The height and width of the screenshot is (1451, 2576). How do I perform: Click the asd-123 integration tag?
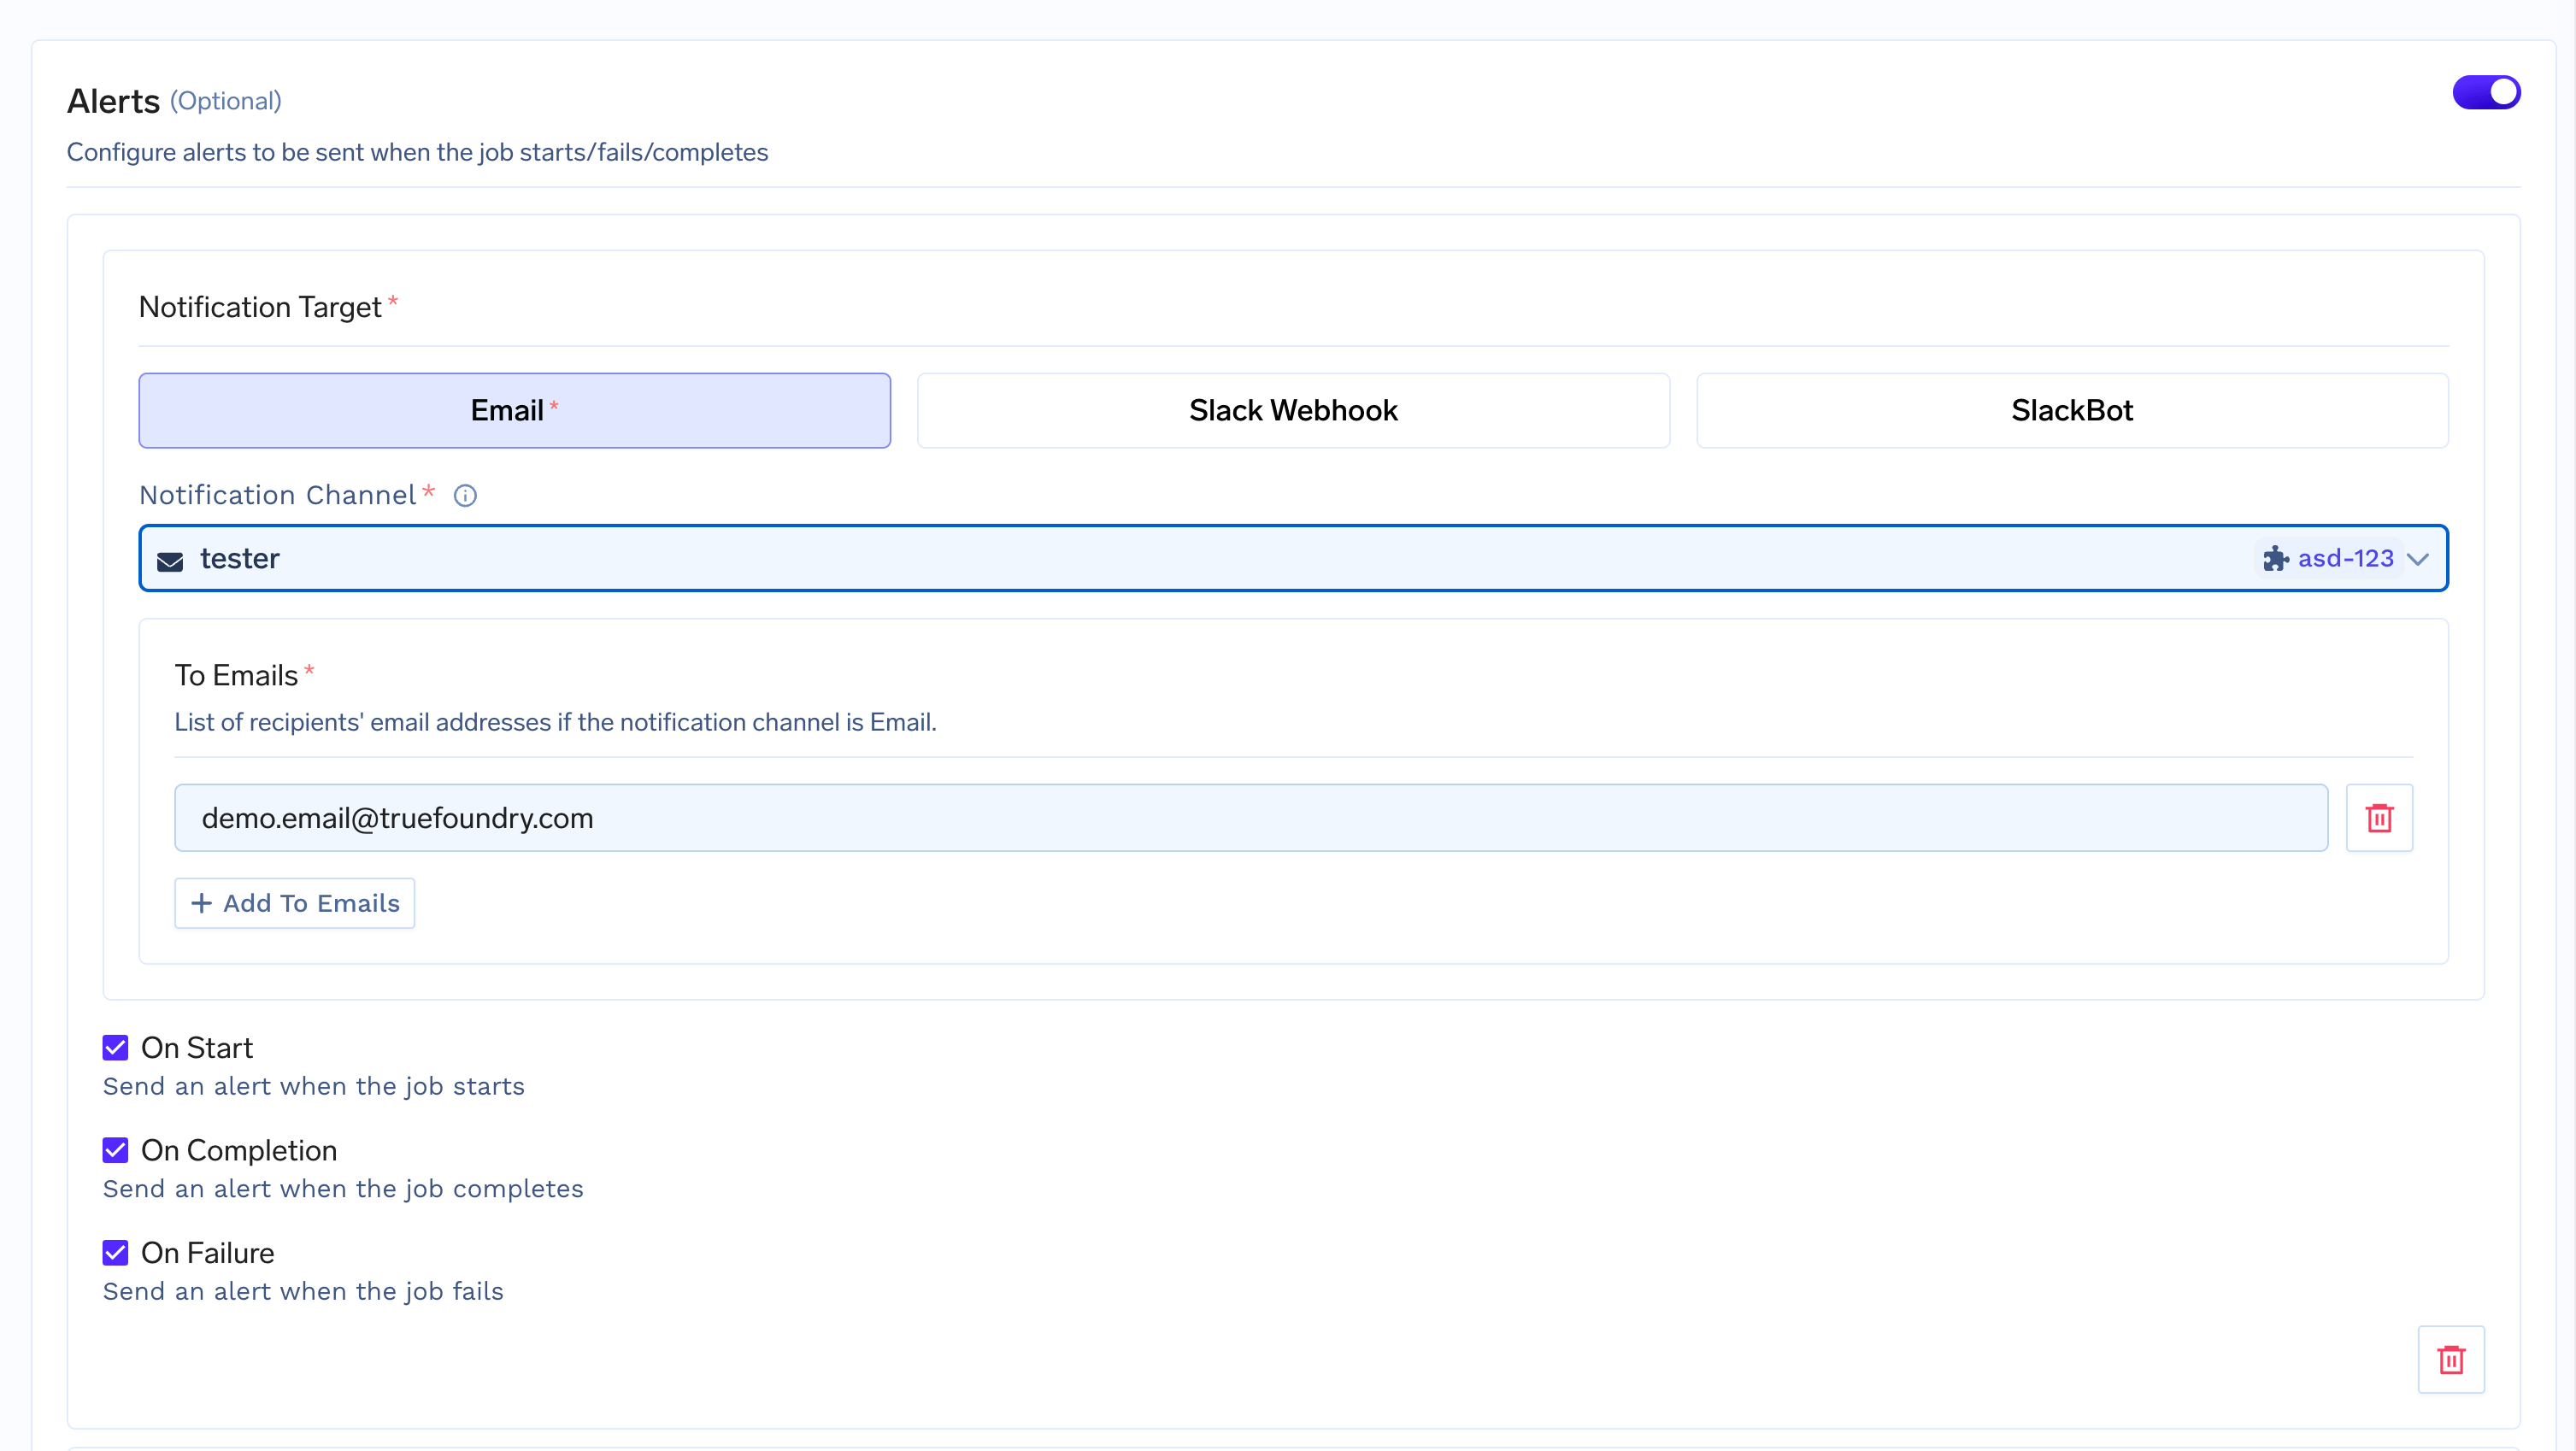coord(2344,558)
